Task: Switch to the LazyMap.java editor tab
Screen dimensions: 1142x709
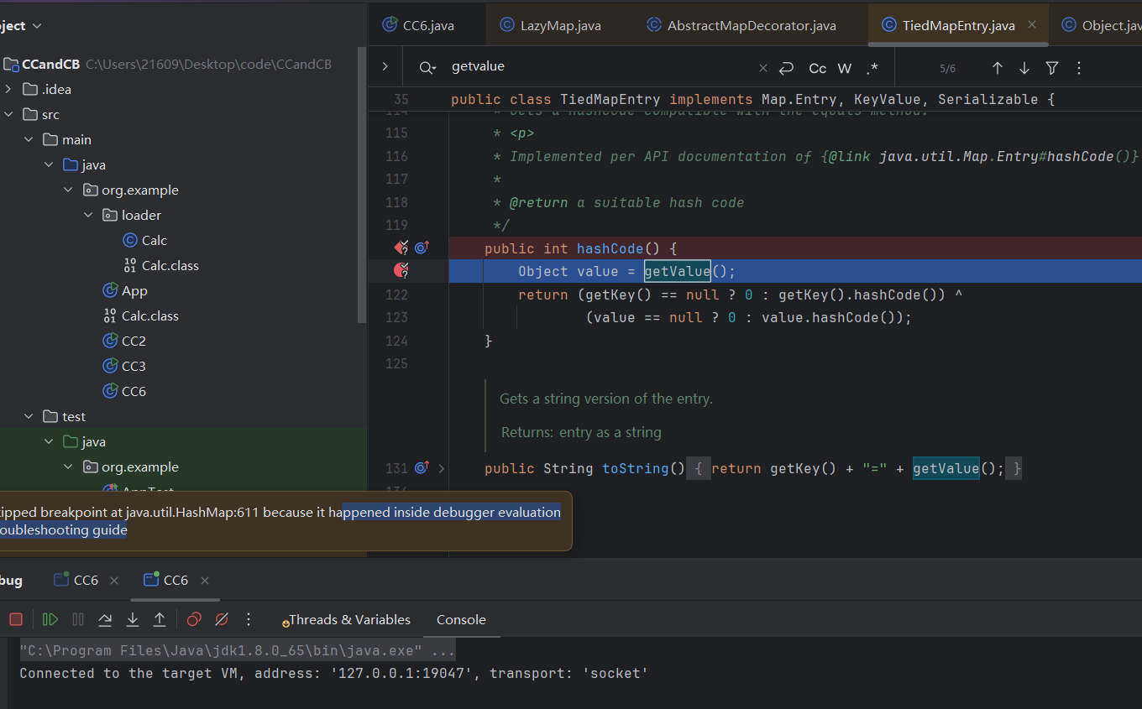Action: click(551, 25)
